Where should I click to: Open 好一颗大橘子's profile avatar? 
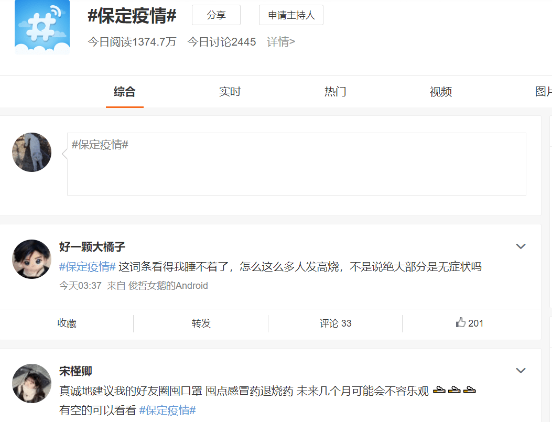[32, 259]
